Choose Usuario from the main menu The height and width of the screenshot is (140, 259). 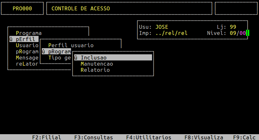(27, 45)
